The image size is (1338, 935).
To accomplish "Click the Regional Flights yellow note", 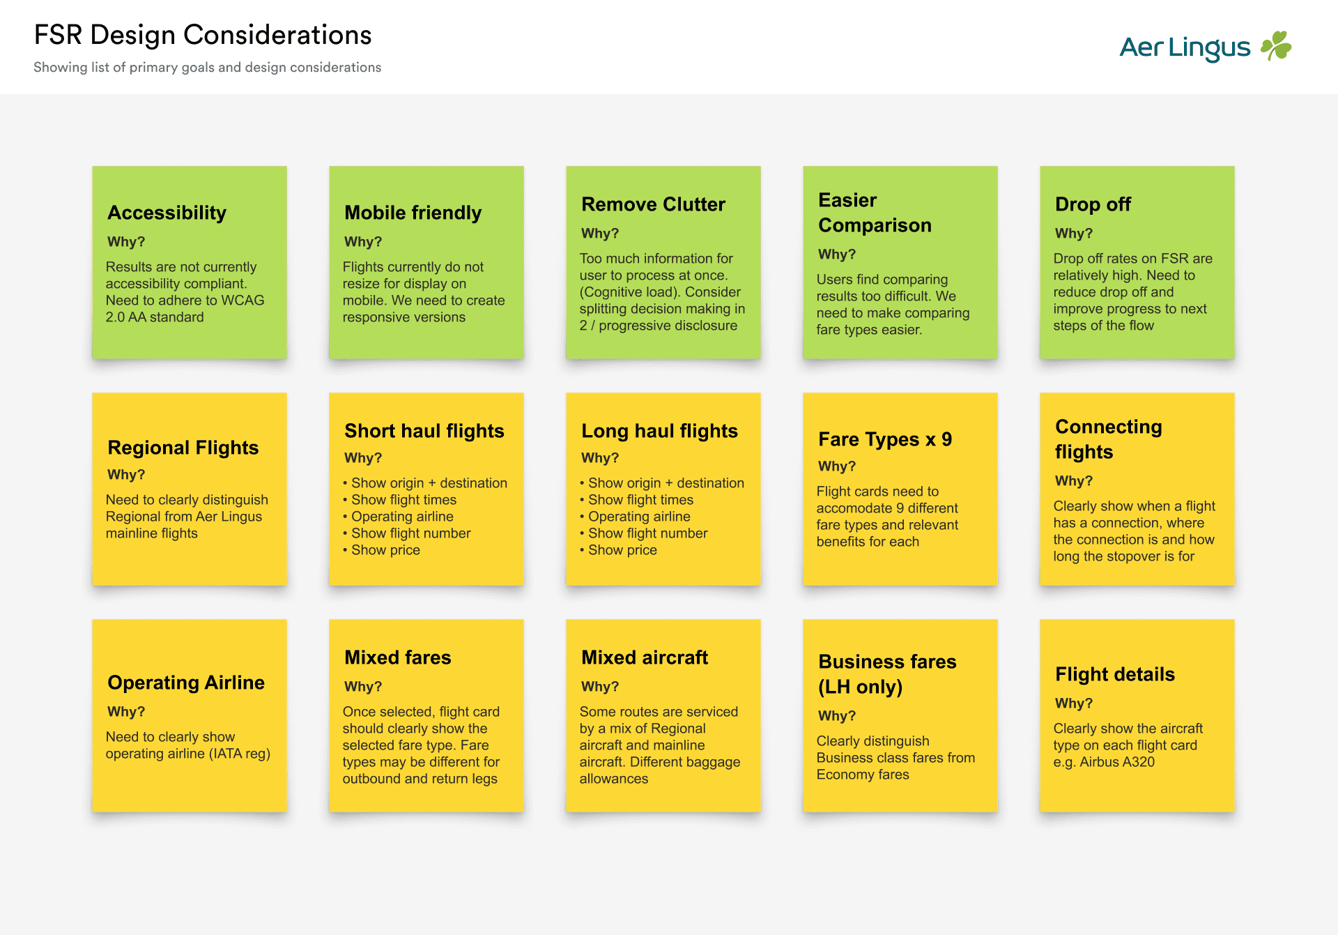I will pos(189,489).
